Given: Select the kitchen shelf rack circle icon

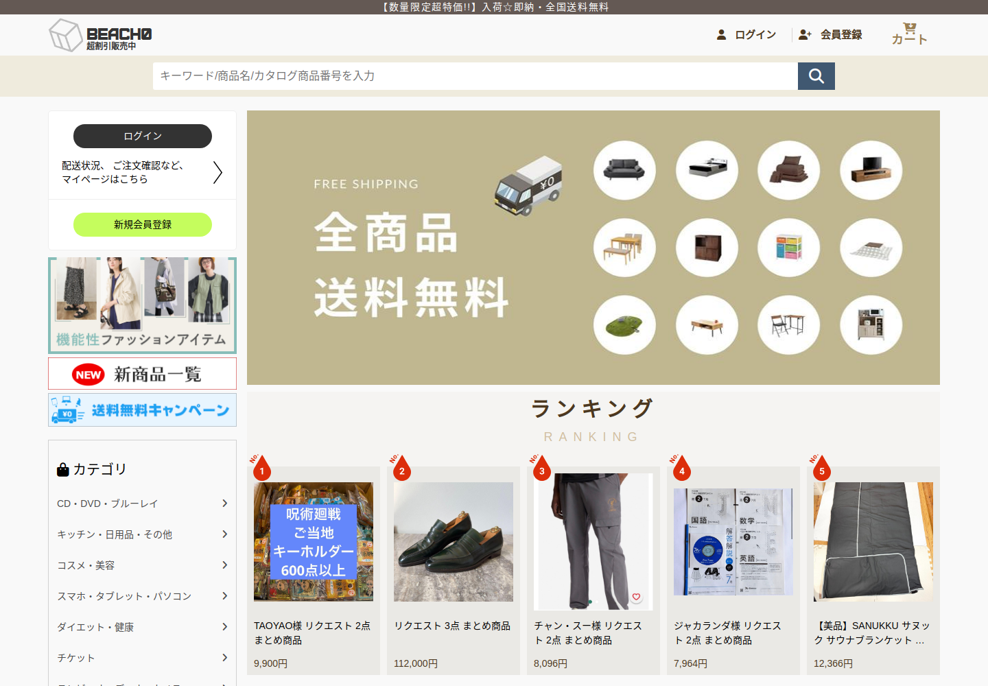Looking at the screenshot, I should [x=871, y=324].
